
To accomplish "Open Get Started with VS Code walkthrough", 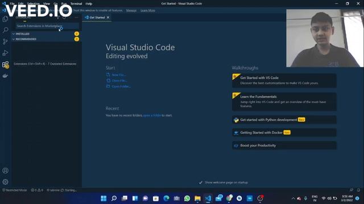I will 284,80.
